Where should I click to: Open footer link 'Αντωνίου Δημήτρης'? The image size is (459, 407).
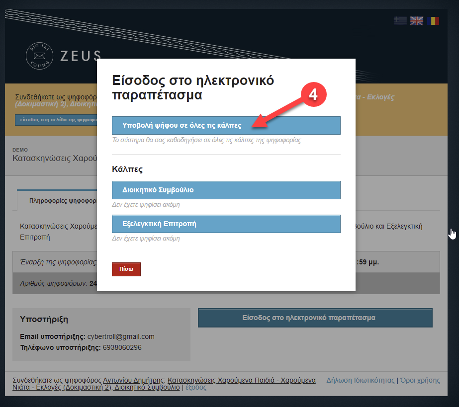click(134, 380)
